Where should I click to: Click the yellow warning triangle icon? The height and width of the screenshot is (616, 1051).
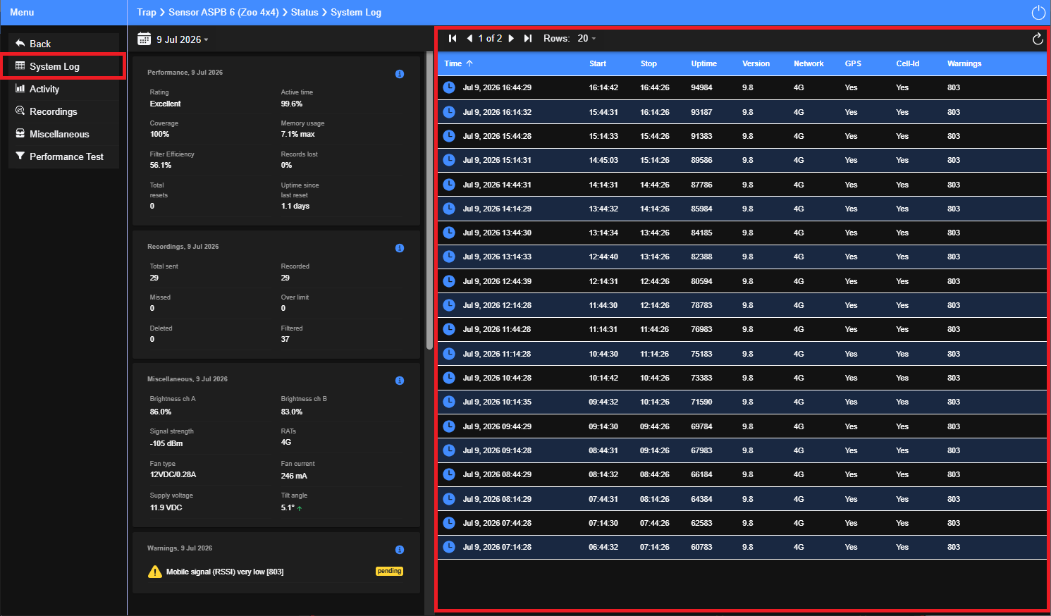155,572
